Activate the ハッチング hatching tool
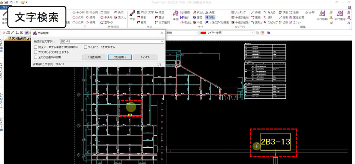Screen dimensions: 355x164 240,12
